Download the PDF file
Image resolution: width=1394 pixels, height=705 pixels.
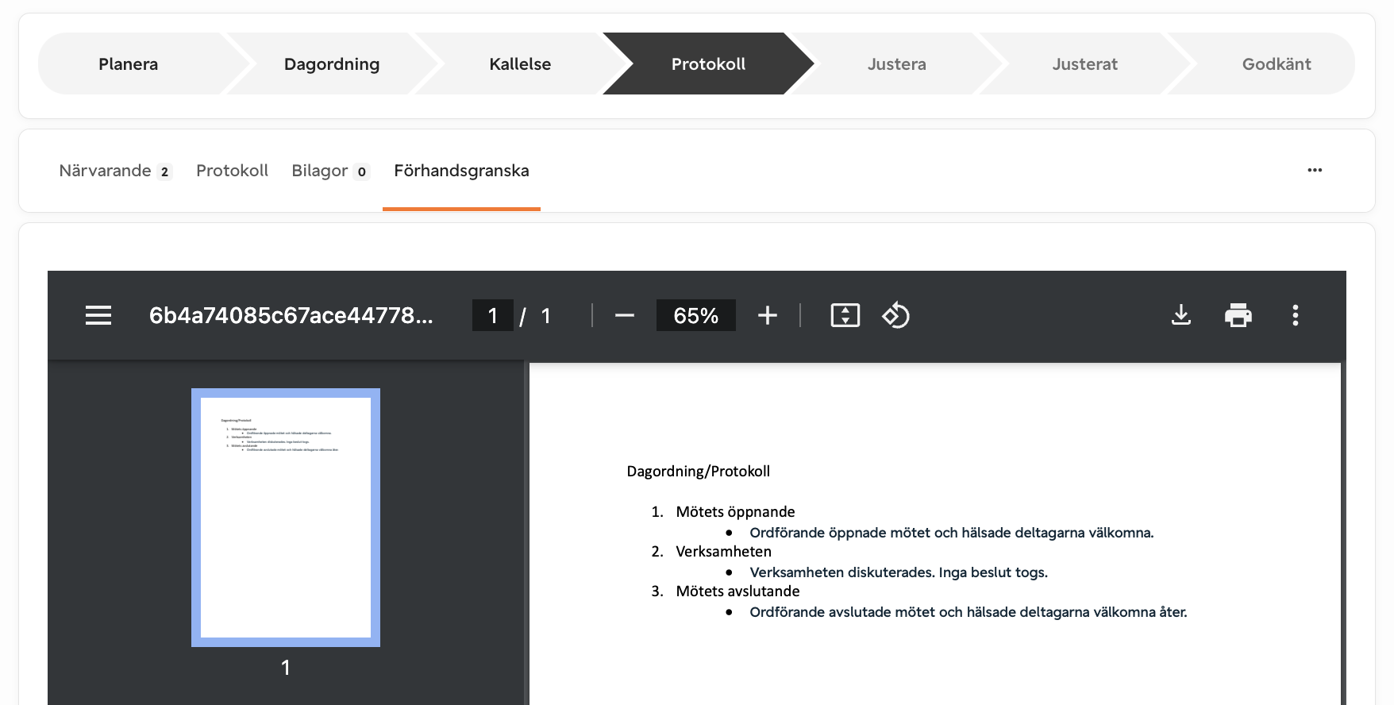pos(1181,315)
